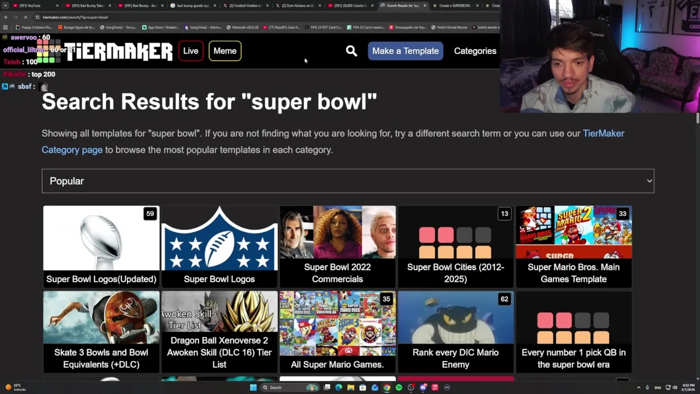Open Discord from the taskbar

pyautogui.click(x=423, y=387)
